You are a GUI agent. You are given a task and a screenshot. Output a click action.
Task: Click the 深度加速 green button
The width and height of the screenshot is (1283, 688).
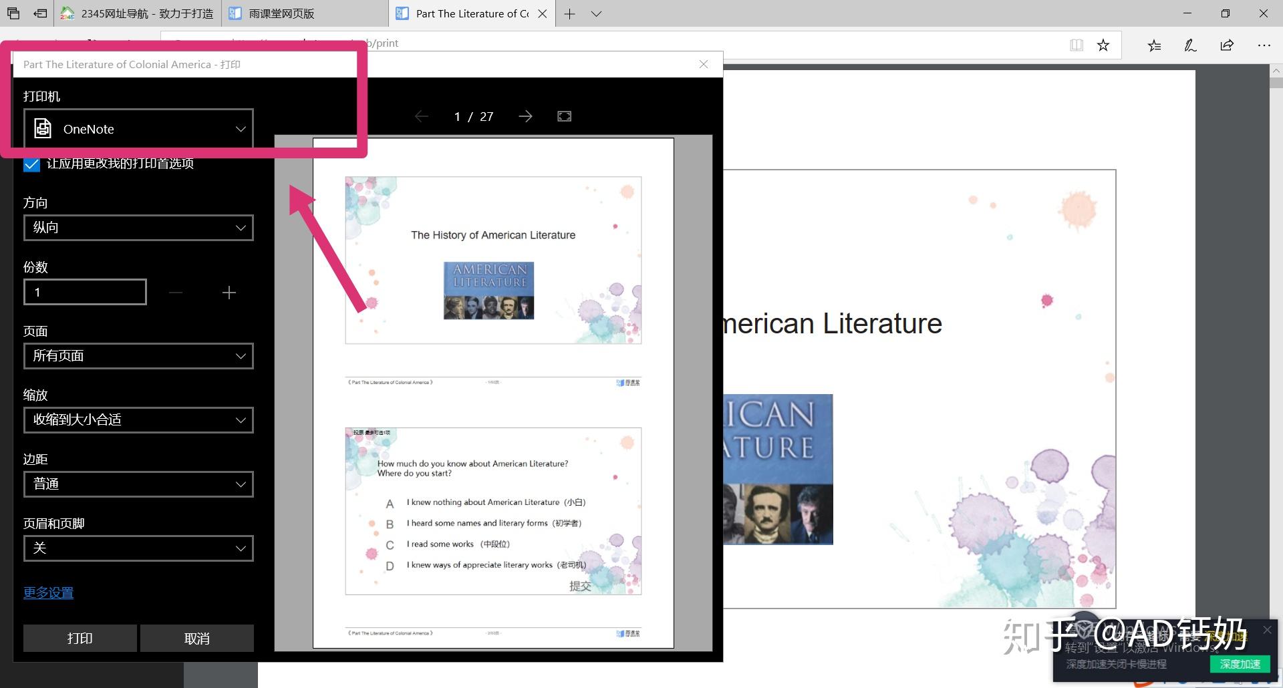pos(1240,664)
